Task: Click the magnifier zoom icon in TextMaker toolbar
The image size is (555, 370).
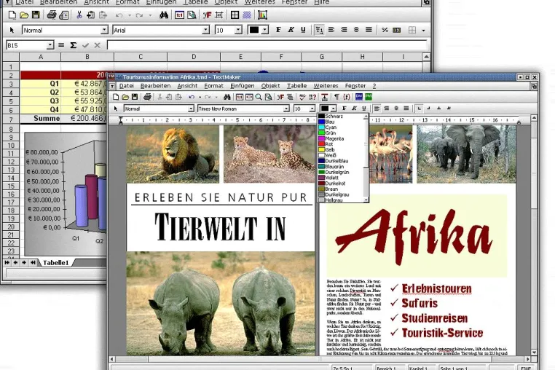Action: point(259,97)
